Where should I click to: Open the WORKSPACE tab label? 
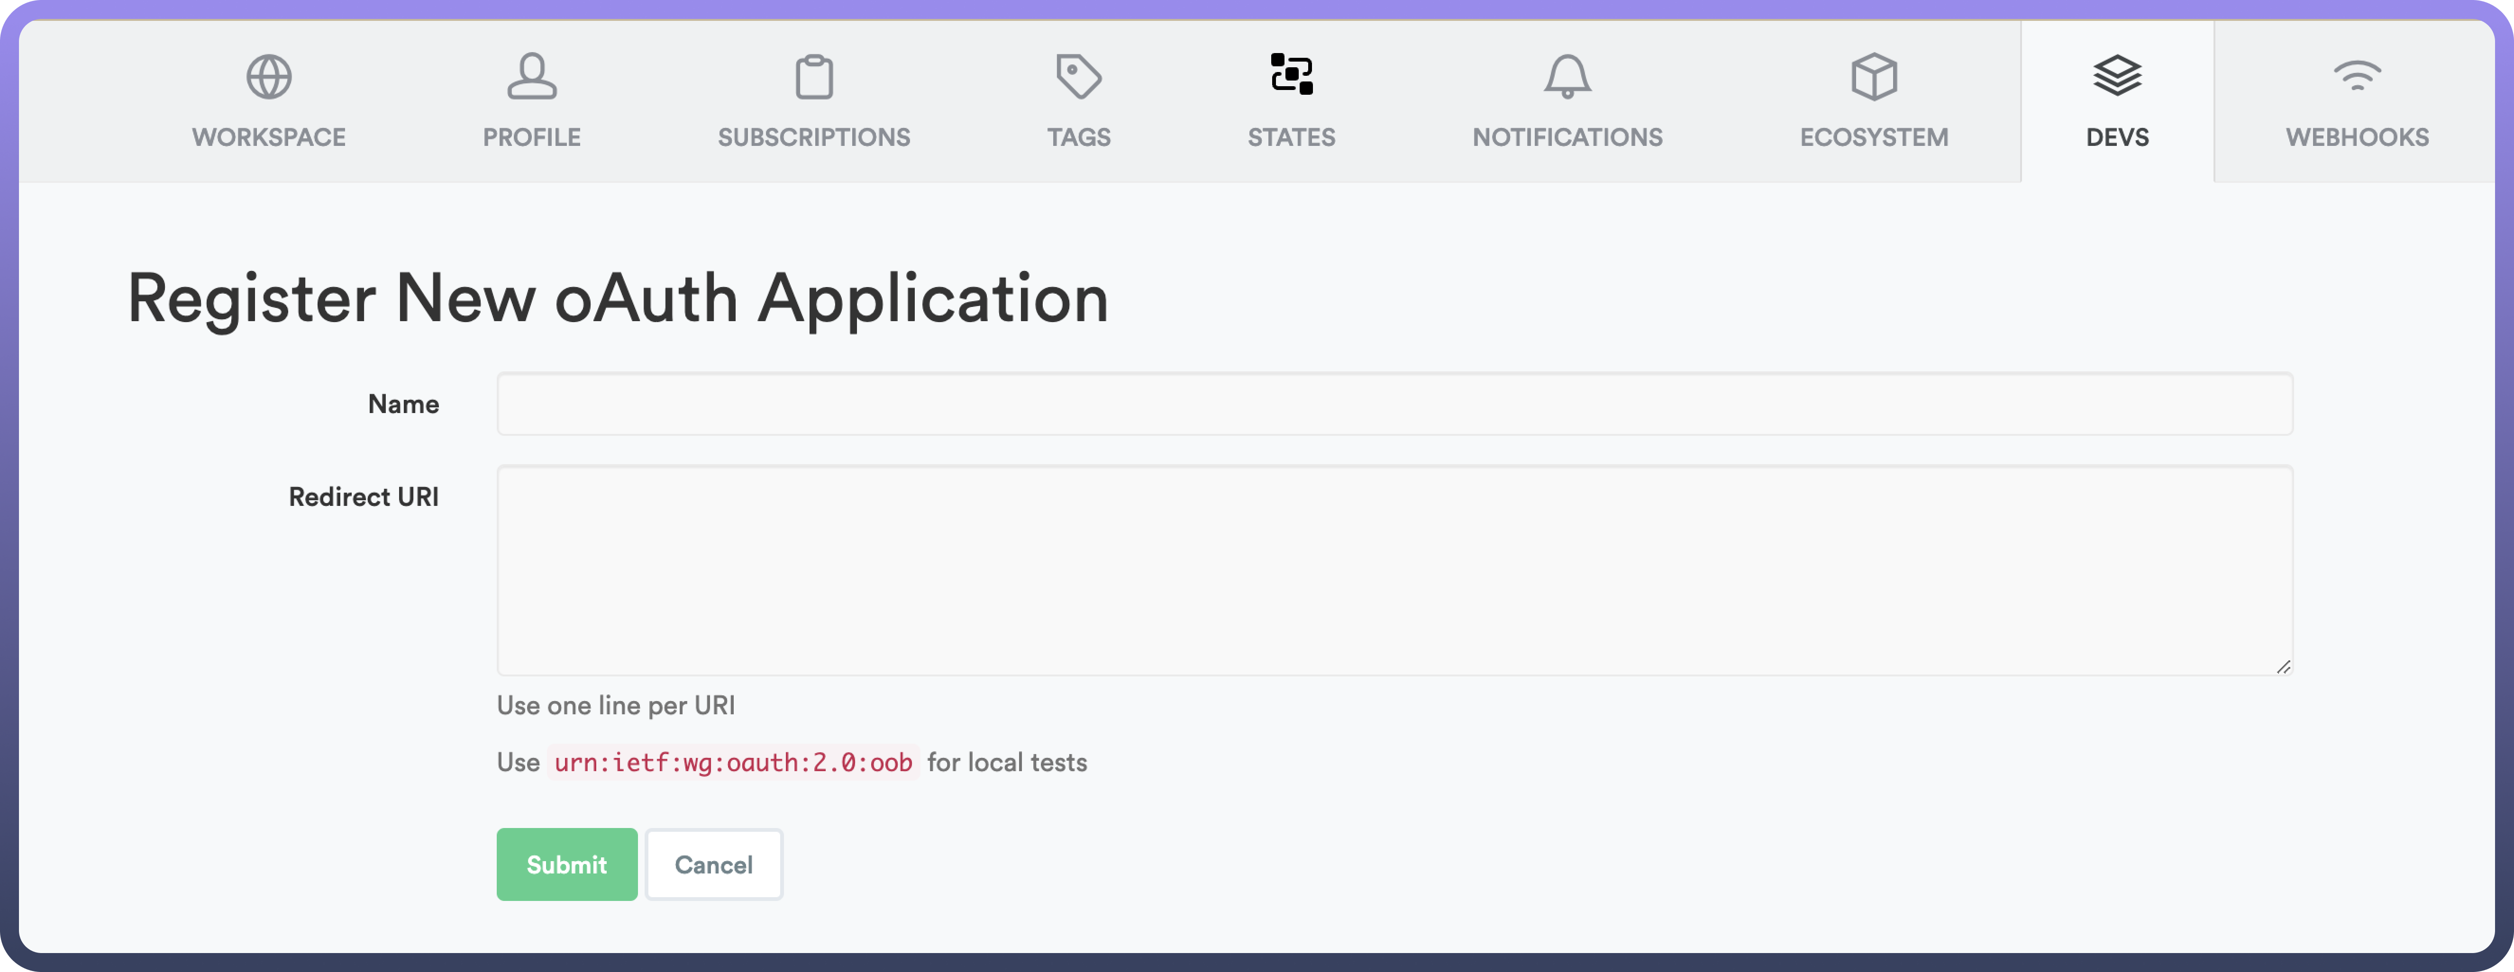268,137
